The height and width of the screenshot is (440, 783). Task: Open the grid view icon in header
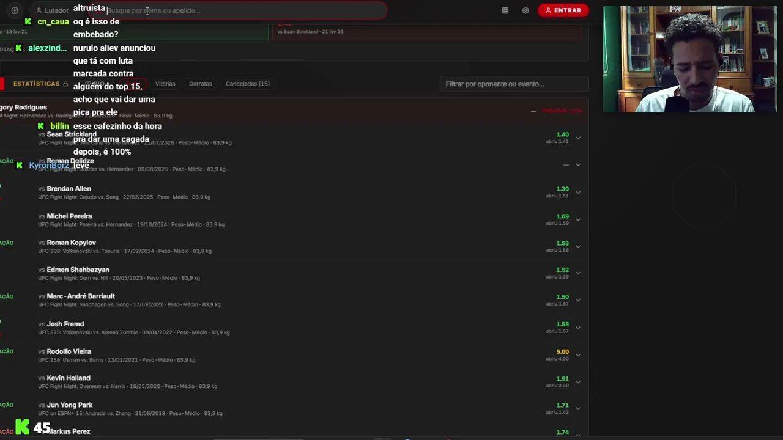tap(505, 10)
